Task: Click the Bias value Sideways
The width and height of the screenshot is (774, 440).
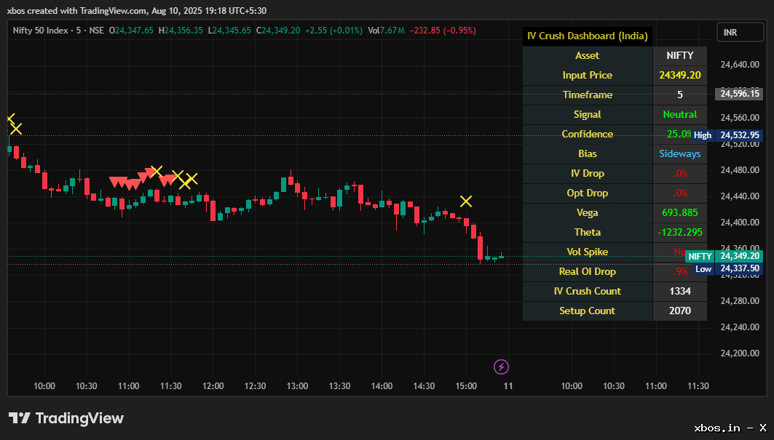Action: 680,153
